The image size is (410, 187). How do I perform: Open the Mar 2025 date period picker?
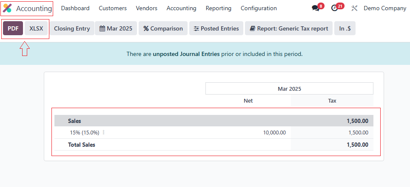pyautogui.click(x=116, y=28)
